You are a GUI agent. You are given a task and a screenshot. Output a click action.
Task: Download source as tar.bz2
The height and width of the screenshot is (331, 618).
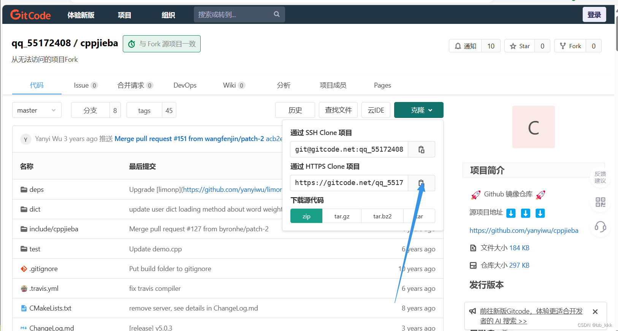pyautogui.click(x=382, y=216)
